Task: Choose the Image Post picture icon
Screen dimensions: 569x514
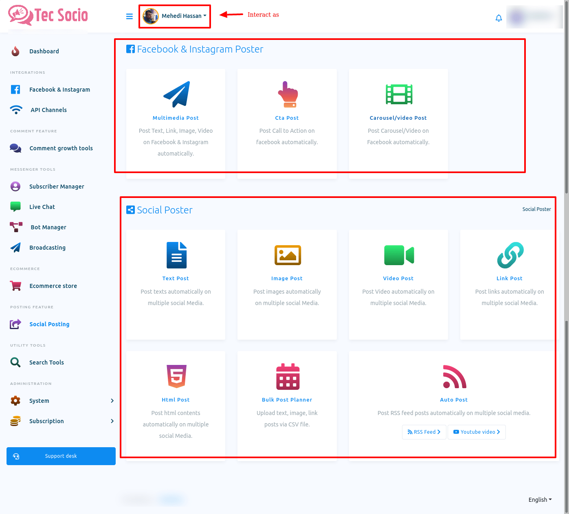Action: coord(288,255)
